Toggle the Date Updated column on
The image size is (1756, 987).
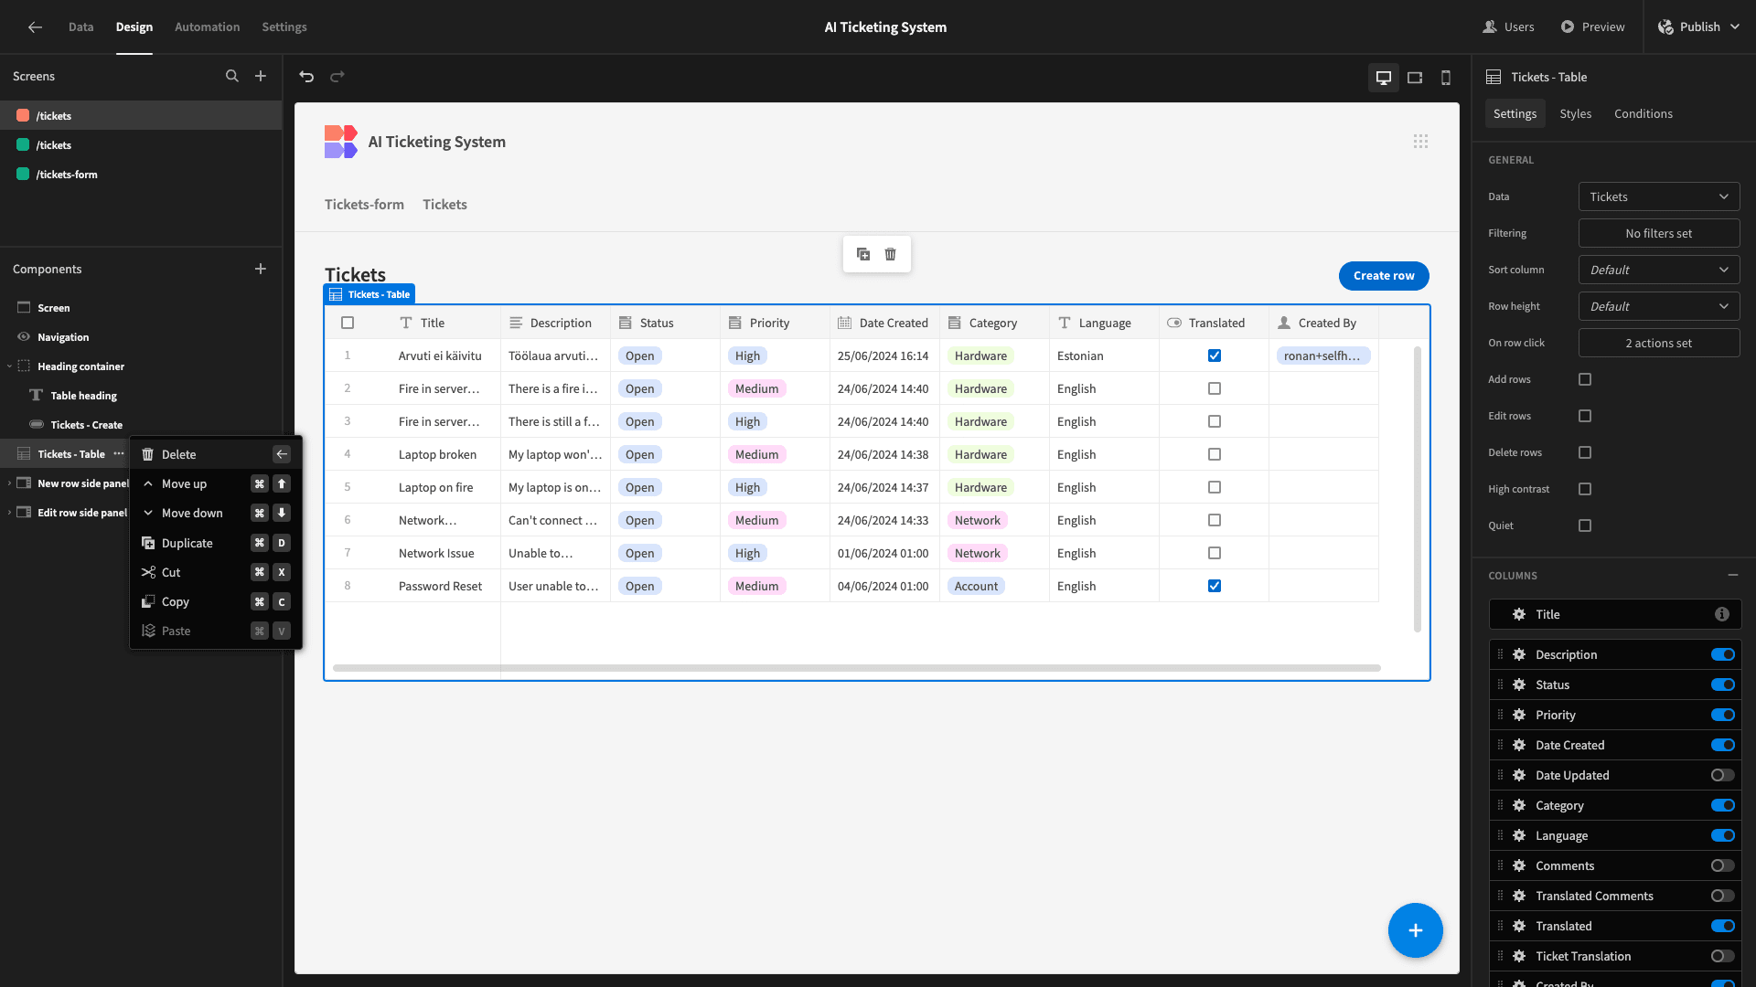pos(1723,775)
